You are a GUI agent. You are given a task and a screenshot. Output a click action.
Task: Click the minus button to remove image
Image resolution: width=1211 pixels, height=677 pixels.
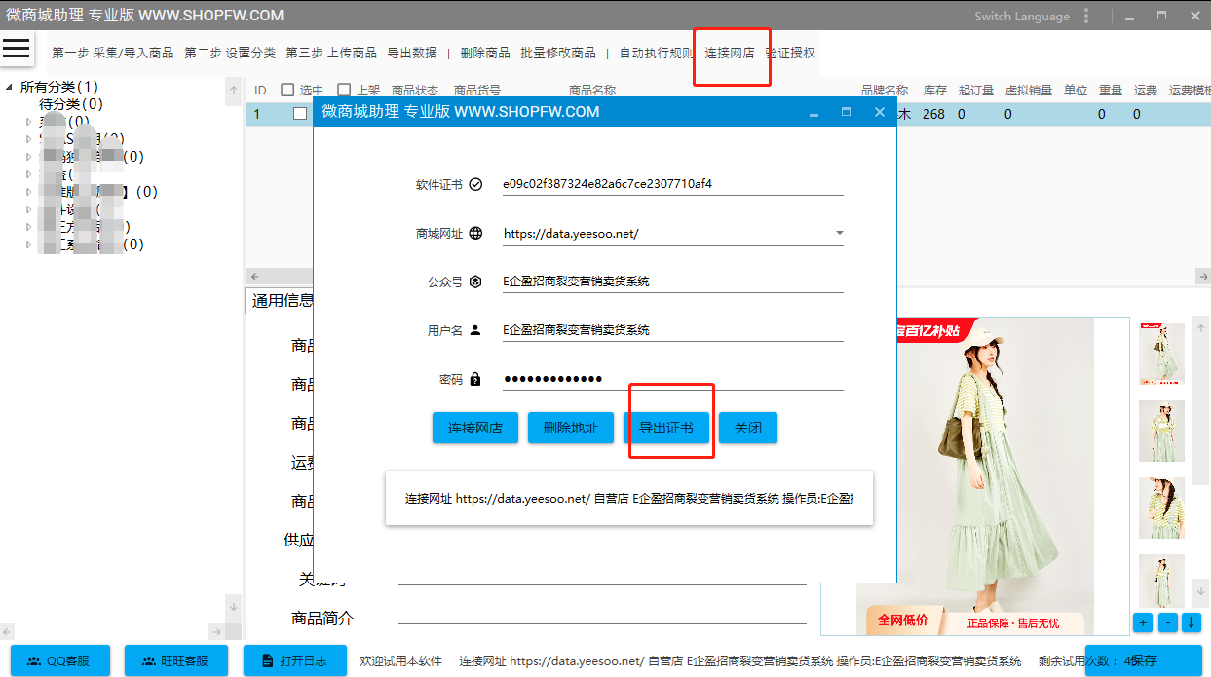click(x=1167, y=622)
